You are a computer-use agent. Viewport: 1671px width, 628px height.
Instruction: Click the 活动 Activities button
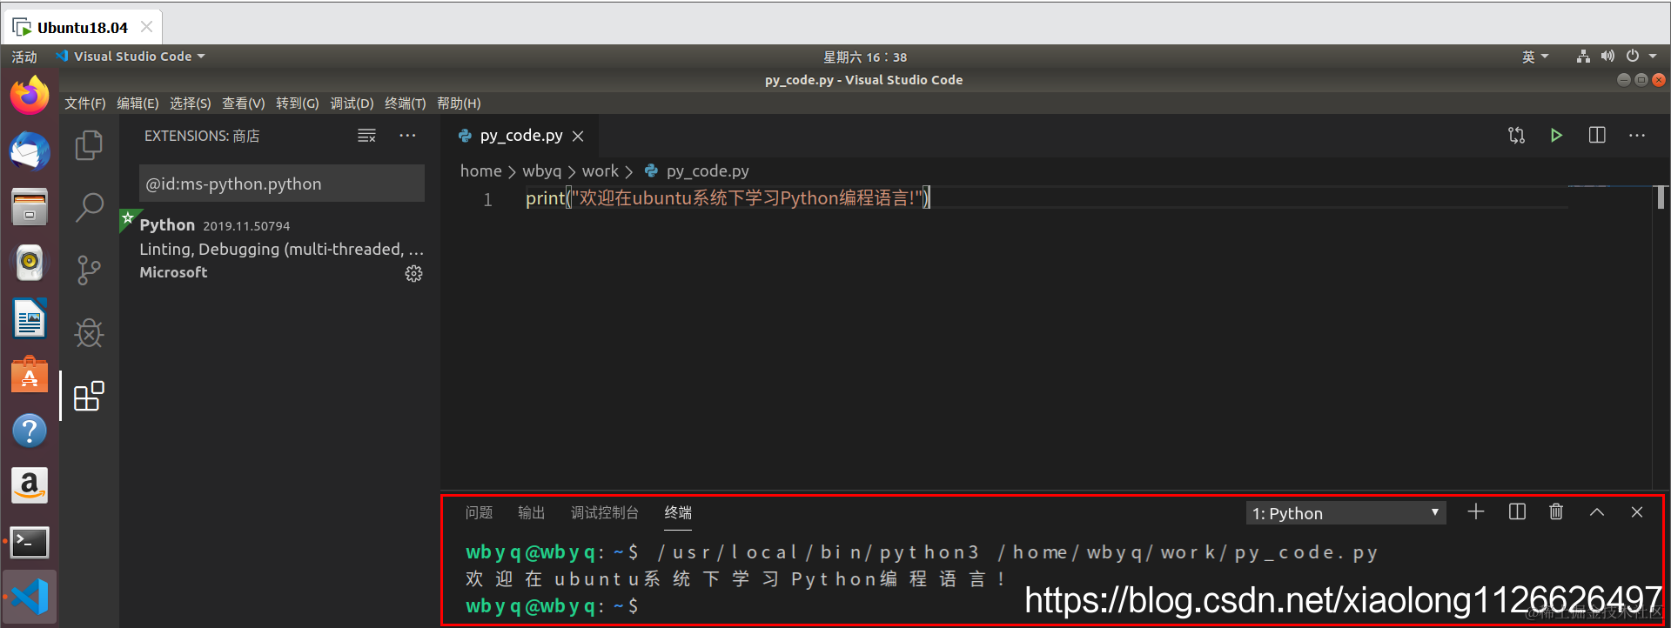tap(24, 57)
